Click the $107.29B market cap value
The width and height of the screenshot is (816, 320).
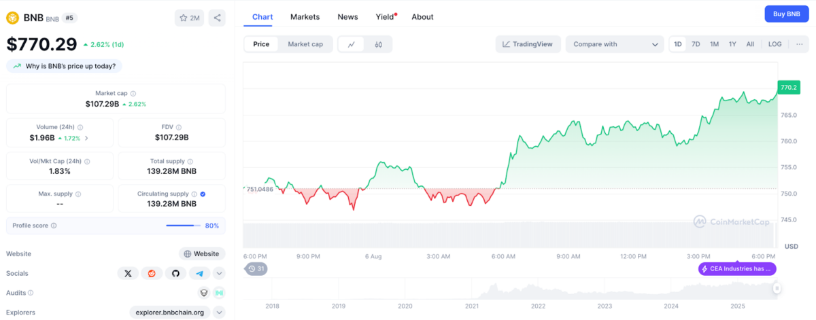102,104
